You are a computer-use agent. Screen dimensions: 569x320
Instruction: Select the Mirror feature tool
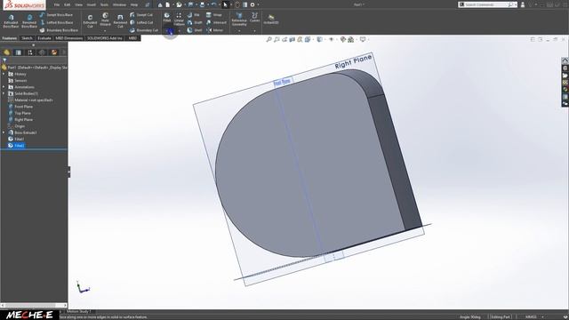coord(215,30)
